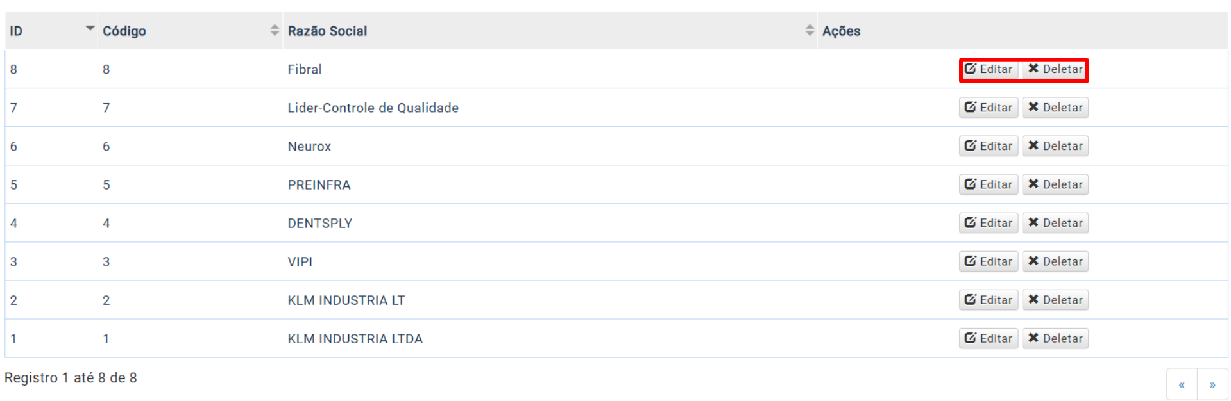1231x401 pixels.
Task: Click the edit pencil icon for Neurox
Action: click(971, 146)
